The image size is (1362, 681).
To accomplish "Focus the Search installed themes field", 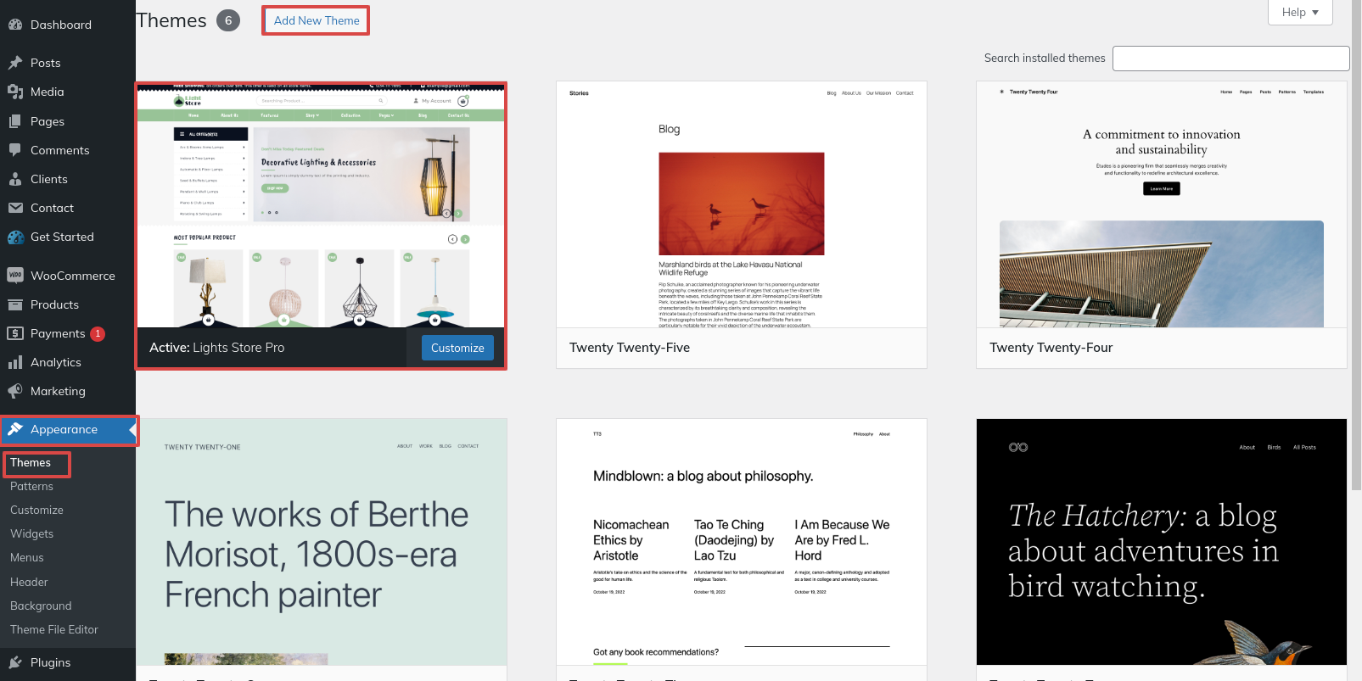I will tap(1230, 59).
